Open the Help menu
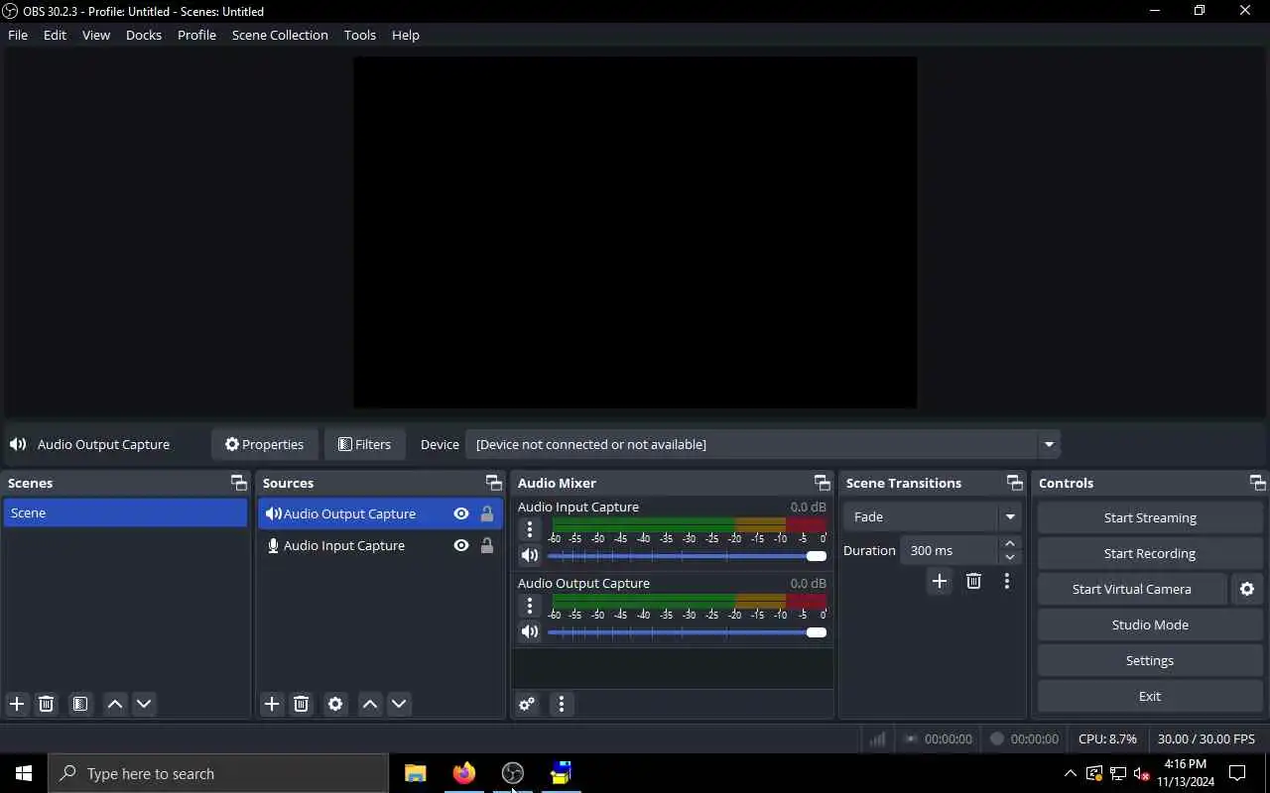The height and width of the screenshot is (793, 1270). click(x=406, y=35)
